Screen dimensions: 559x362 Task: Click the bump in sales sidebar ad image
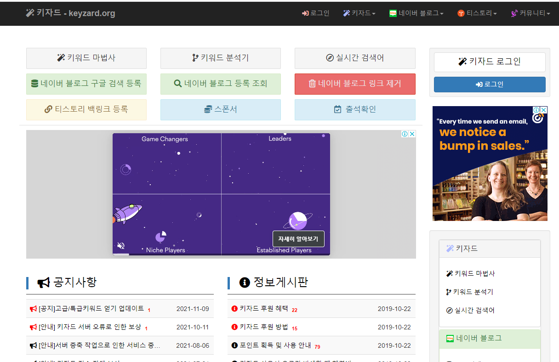[490, 164]
